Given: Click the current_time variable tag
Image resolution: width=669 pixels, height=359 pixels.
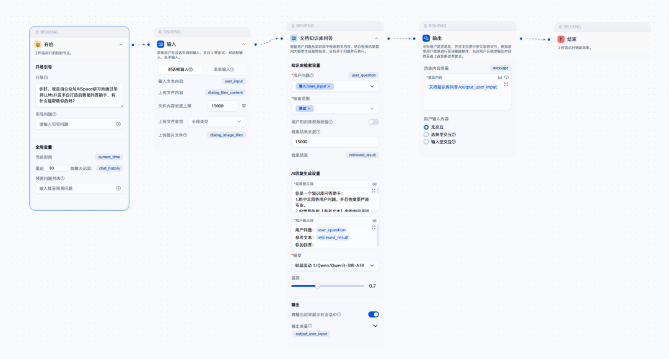Looking at the screenshot, I should 109,157.
